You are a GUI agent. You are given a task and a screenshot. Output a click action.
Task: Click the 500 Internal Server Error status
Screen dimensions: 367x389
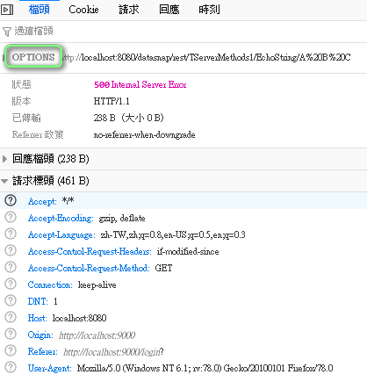140,85
